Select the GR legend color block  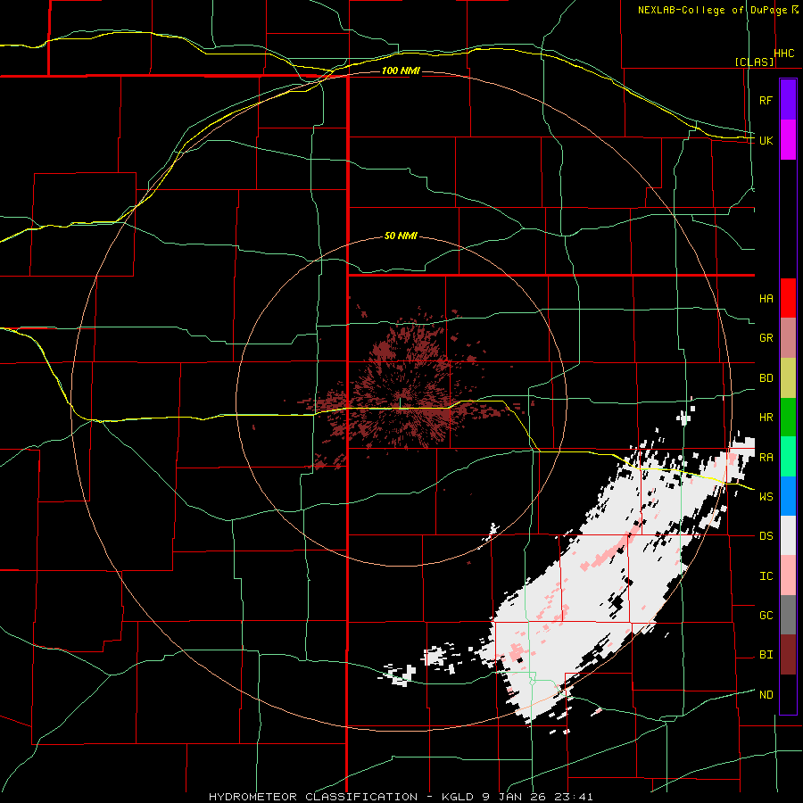pyautogui.click(x=788, y=337)
